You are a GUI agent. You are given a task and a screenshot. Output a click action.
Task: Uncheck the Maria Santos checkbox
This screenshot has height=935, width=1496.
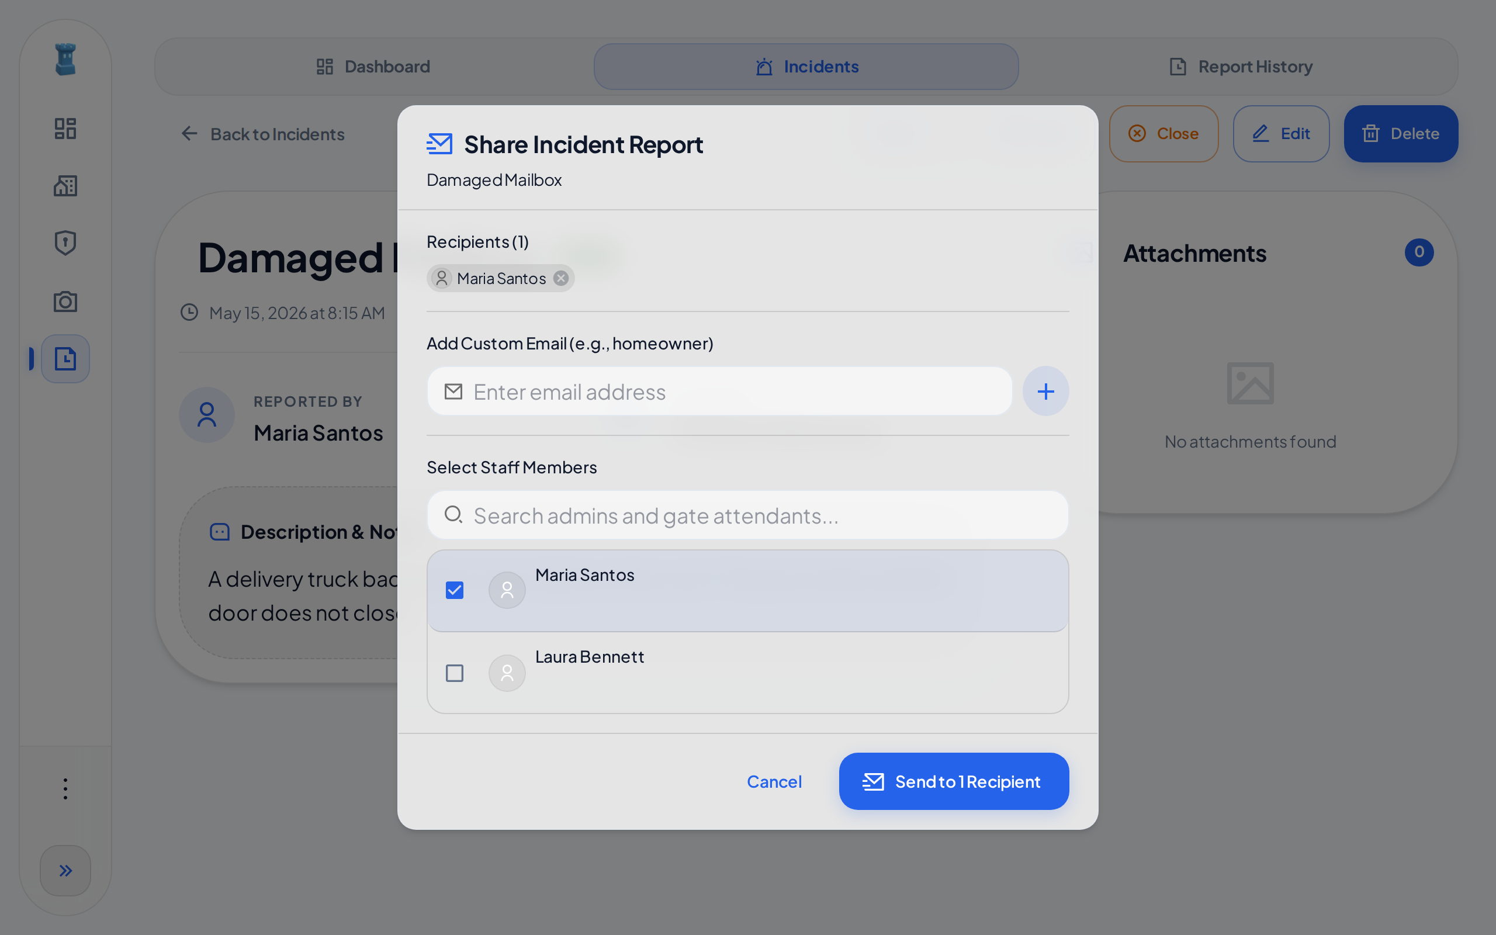(455, 590)
